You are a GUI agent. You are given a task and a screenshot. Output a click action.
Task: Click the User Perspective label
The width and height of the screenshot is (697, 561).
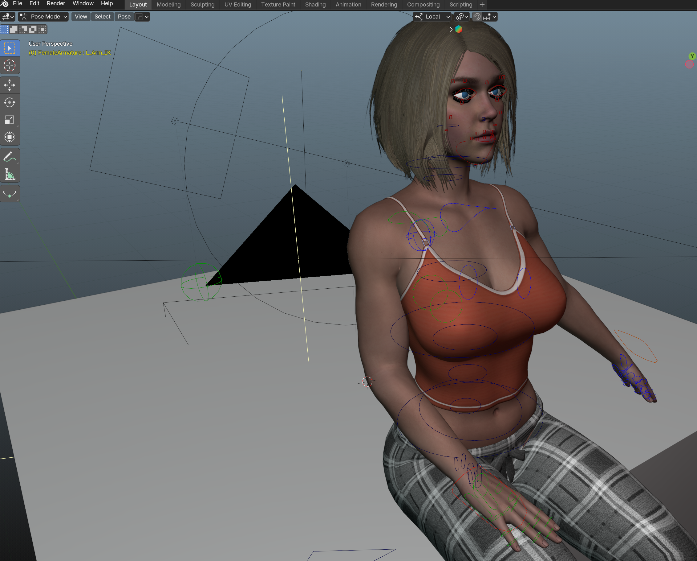[x=51, y=44]
